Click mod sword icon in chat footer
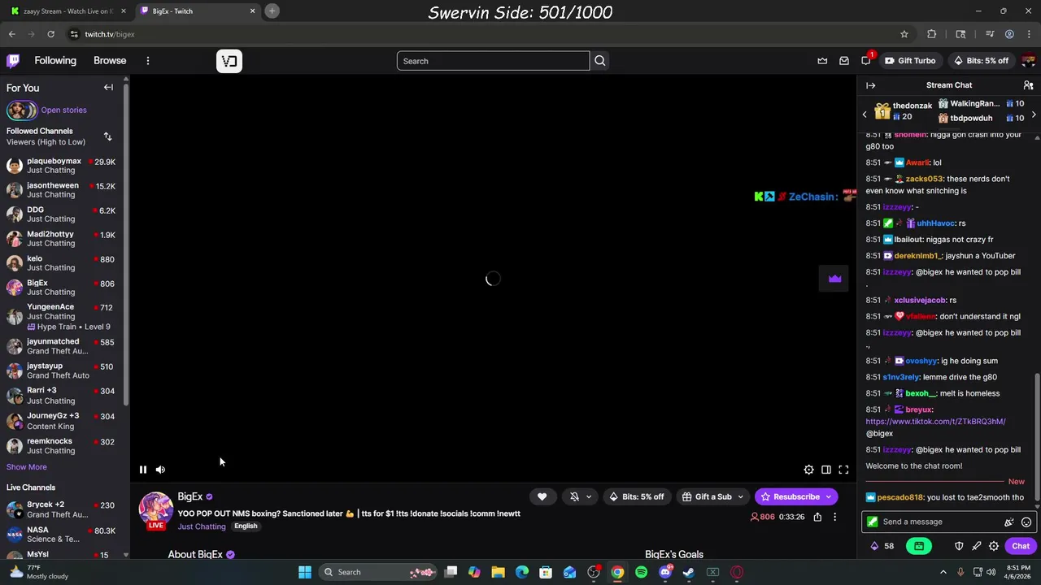 point(976,546)
